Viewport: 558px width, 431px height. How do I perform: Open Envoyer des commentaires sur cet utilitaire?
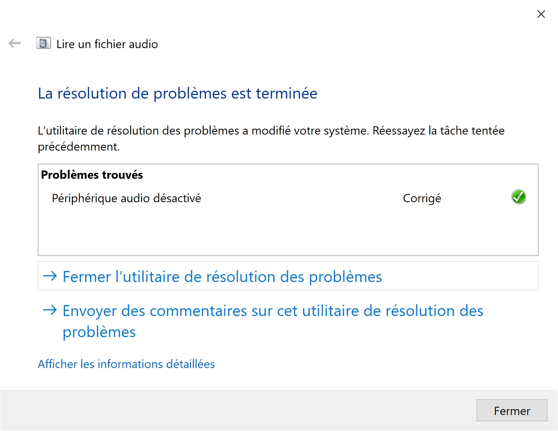coord(273,321)
